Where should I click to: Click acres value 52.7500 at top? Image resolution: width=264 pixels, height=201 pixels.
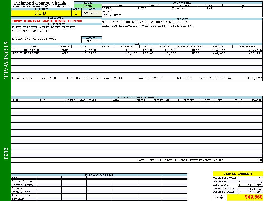pos(92,13)
